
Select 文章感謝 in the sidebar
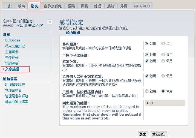click(12, 69)
